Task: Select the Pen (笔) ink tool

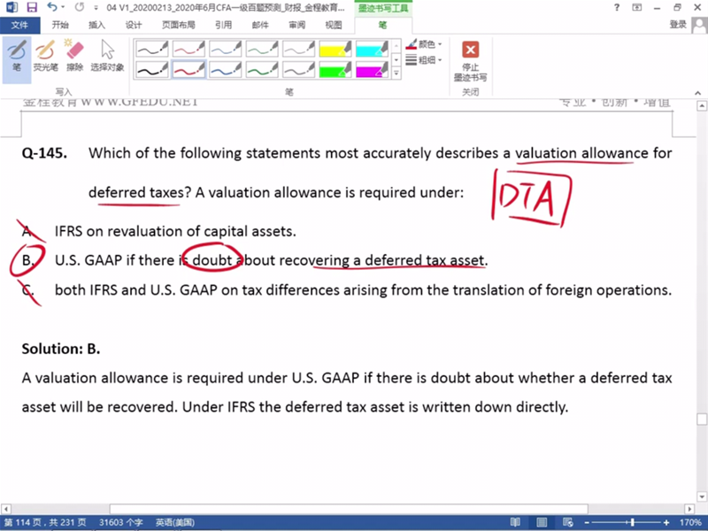Action: tap(17, 55)
